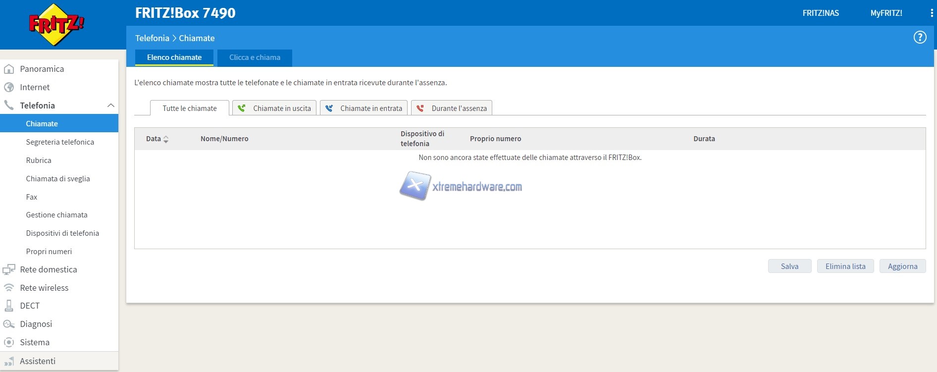Sort call list by Data column
Viewport: 937px width, 372px height.
coord(157,139)
